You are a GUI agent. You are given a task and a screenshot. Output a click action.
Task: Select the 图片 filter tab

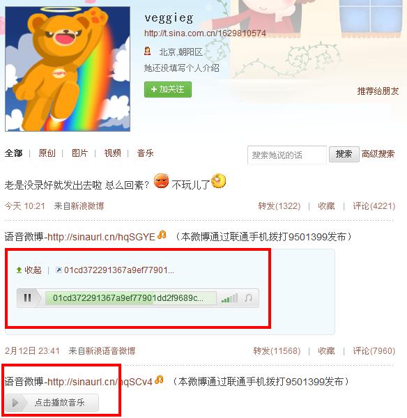(79, 153)
